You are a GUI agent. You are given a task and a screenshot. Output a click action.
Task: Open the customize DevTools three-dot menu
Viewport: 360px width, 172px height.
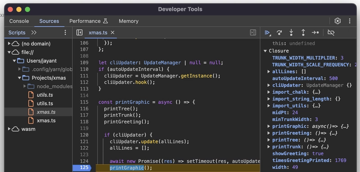coord(350,21)
